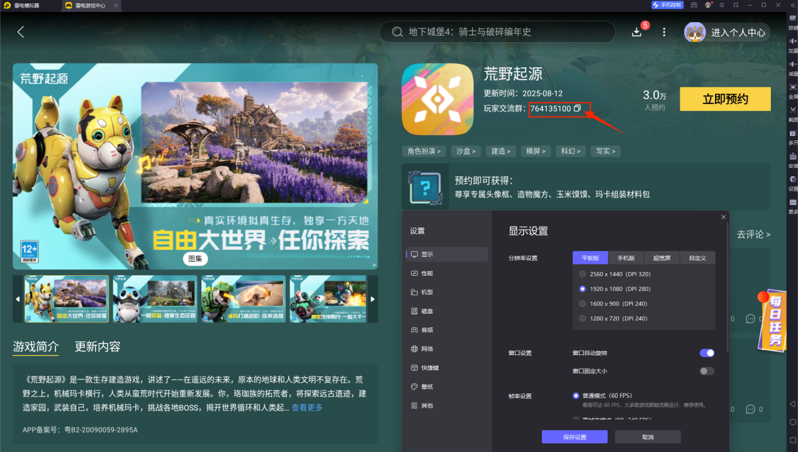Select the 1280 x 720 resolution option

click(614, 319)
